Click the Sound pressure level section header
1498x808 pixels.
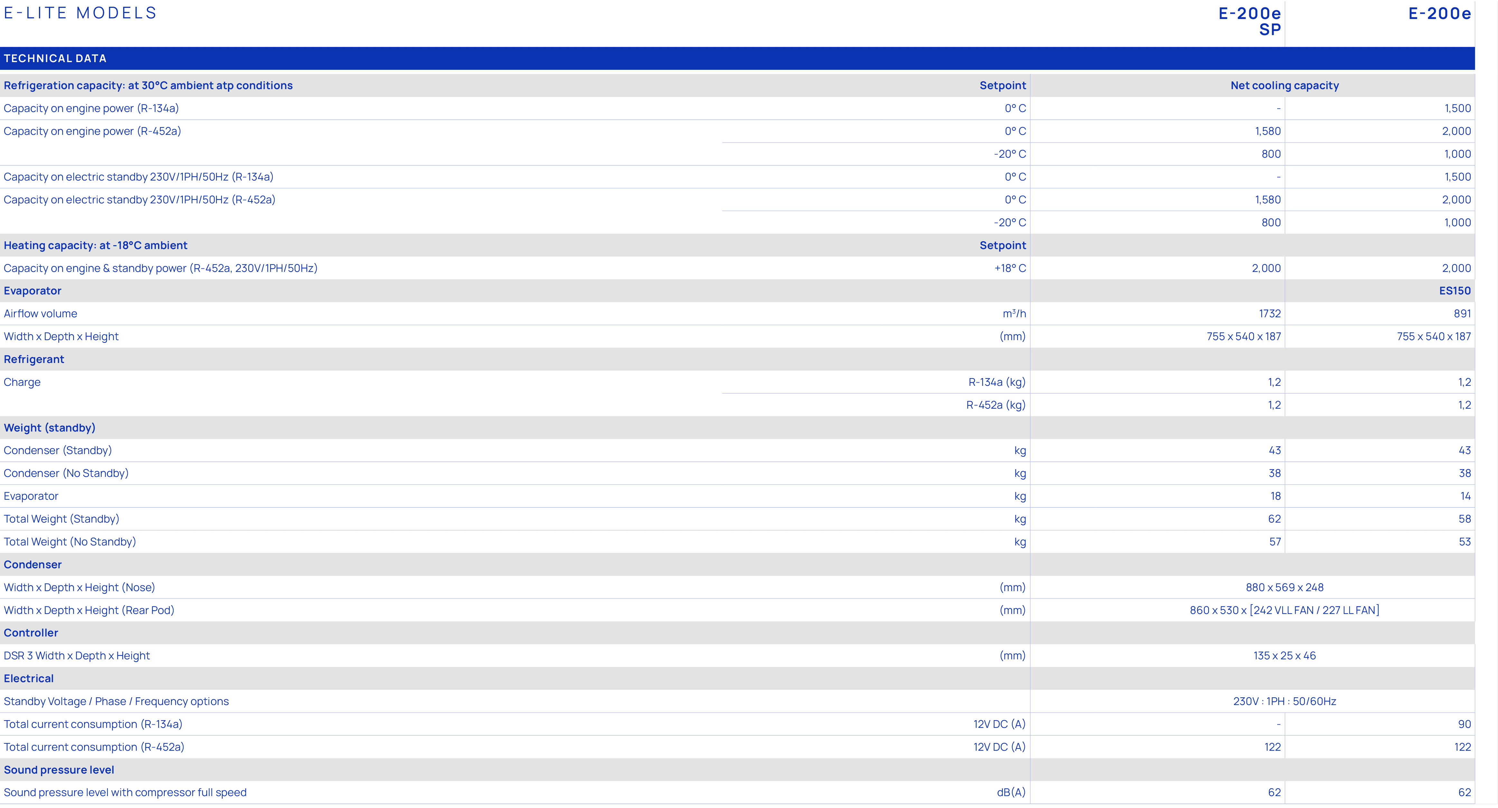[59, 770]
